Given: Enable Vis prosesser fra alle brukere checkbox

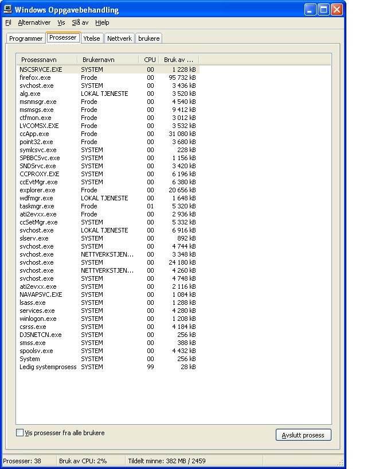Looking at the screenshot, I should pyautogui.click(x=19, y=432).
